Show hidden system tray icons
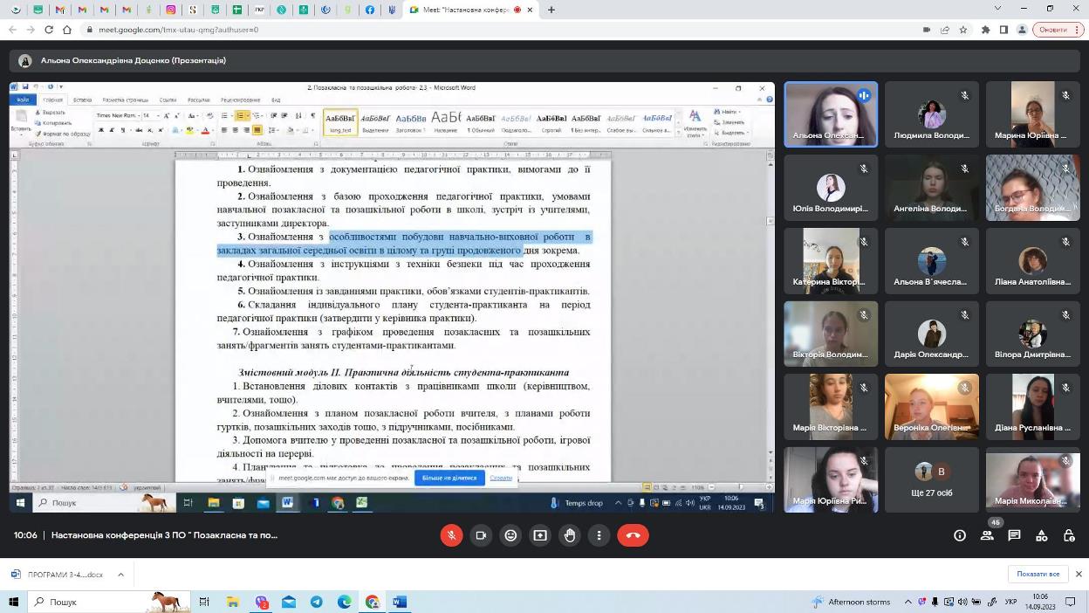The width and height of the screenshot is (1089, 613). (908, 602)
